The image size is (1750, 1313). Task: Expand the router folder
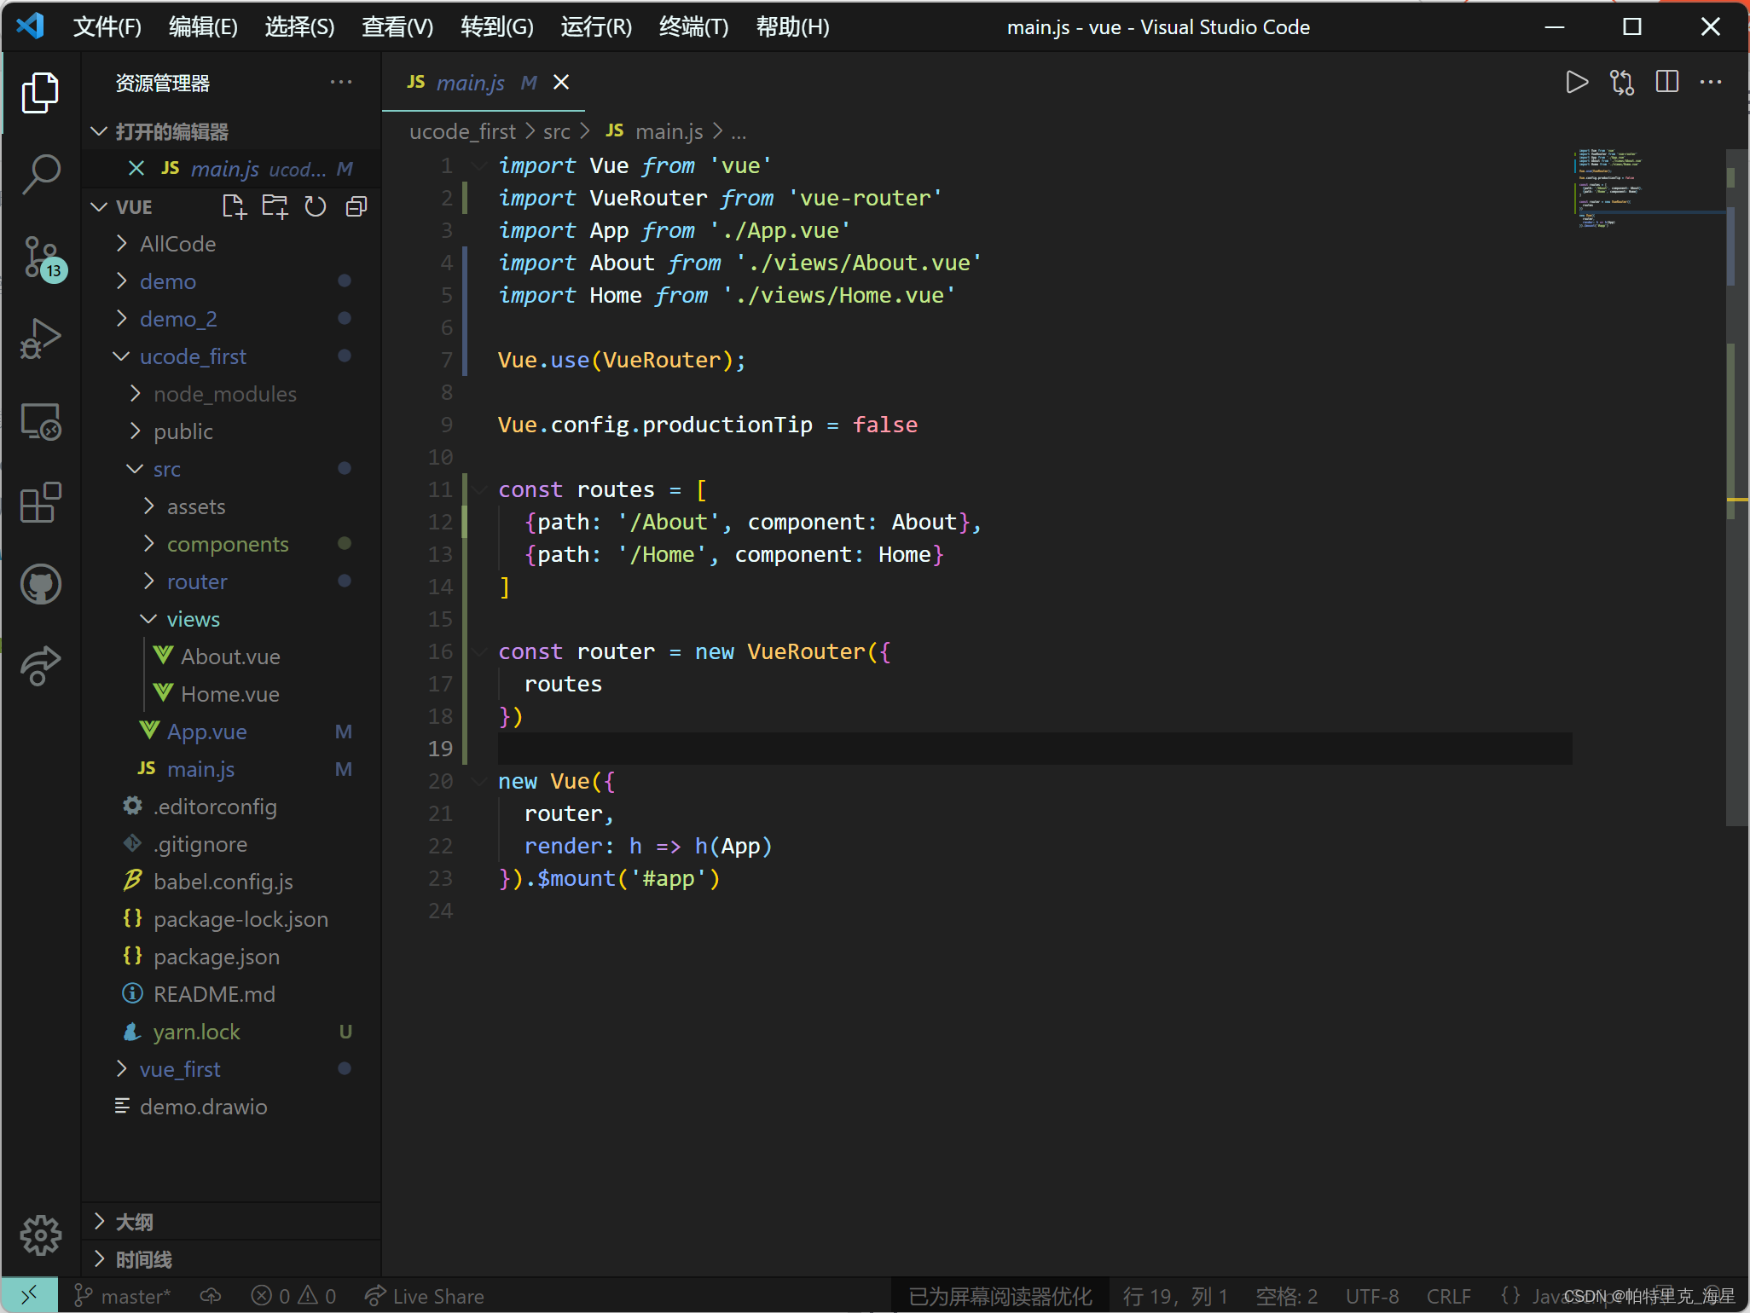coord(197,581)
